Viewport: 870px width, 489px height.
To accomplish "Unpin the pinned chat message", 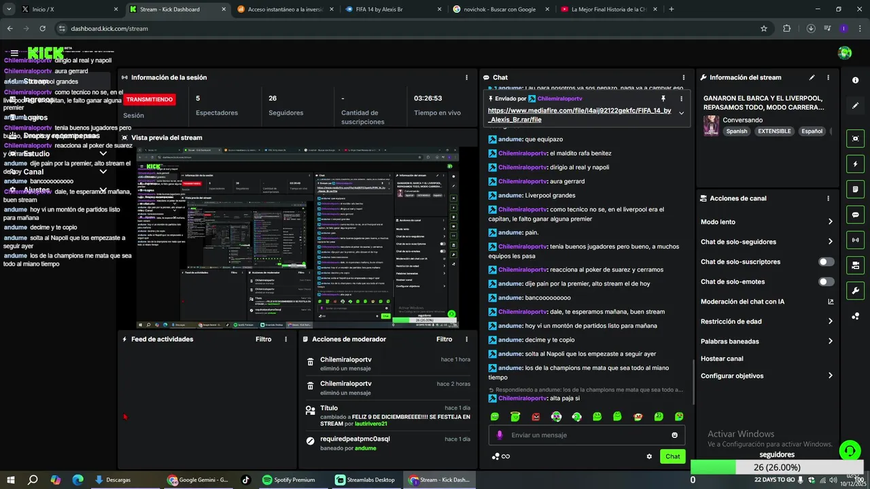I will (x=663, y=98).
